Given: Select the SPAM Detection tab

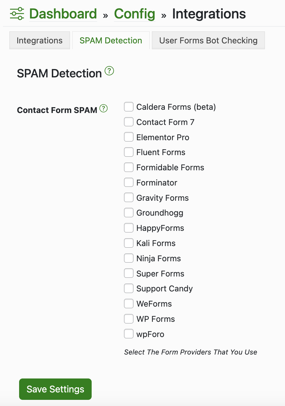Looking at the screenshot, I should coord(111,40).
